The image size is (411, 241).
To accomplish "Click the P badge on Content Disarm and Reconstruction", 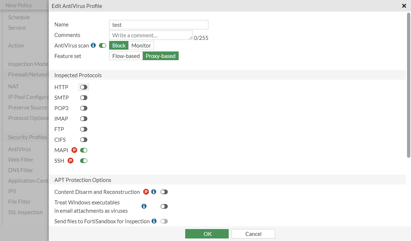I will click(x=146, y=192).
